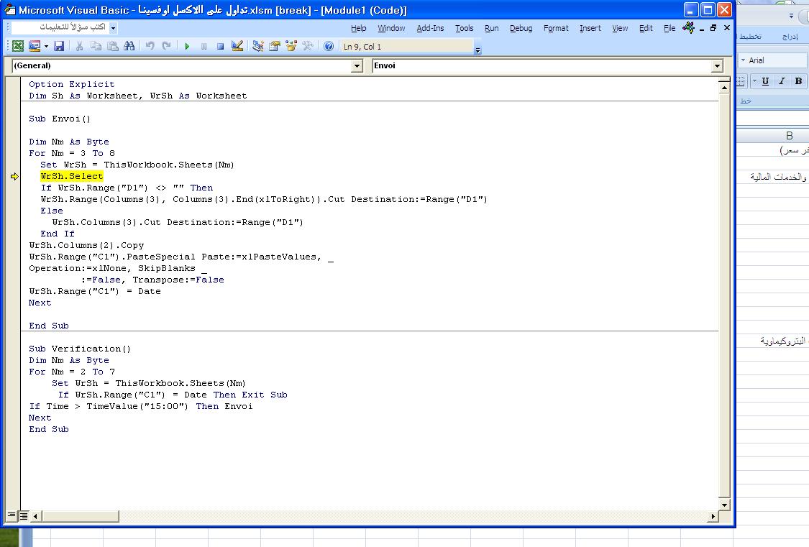Open Toolbar Options arrow after Ln 9 Col 1
Viewport: 809px width, 547px height.
click(x=477, y=50)
